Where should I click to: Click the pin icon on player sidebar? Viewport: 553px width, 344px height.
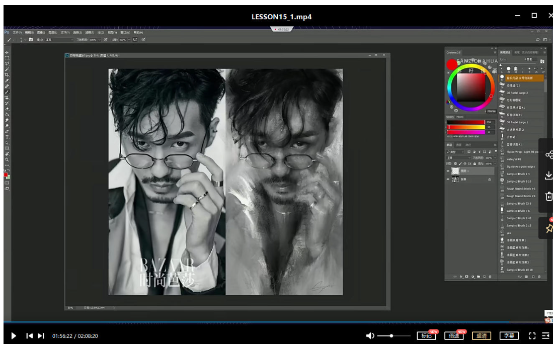(549, 228)
